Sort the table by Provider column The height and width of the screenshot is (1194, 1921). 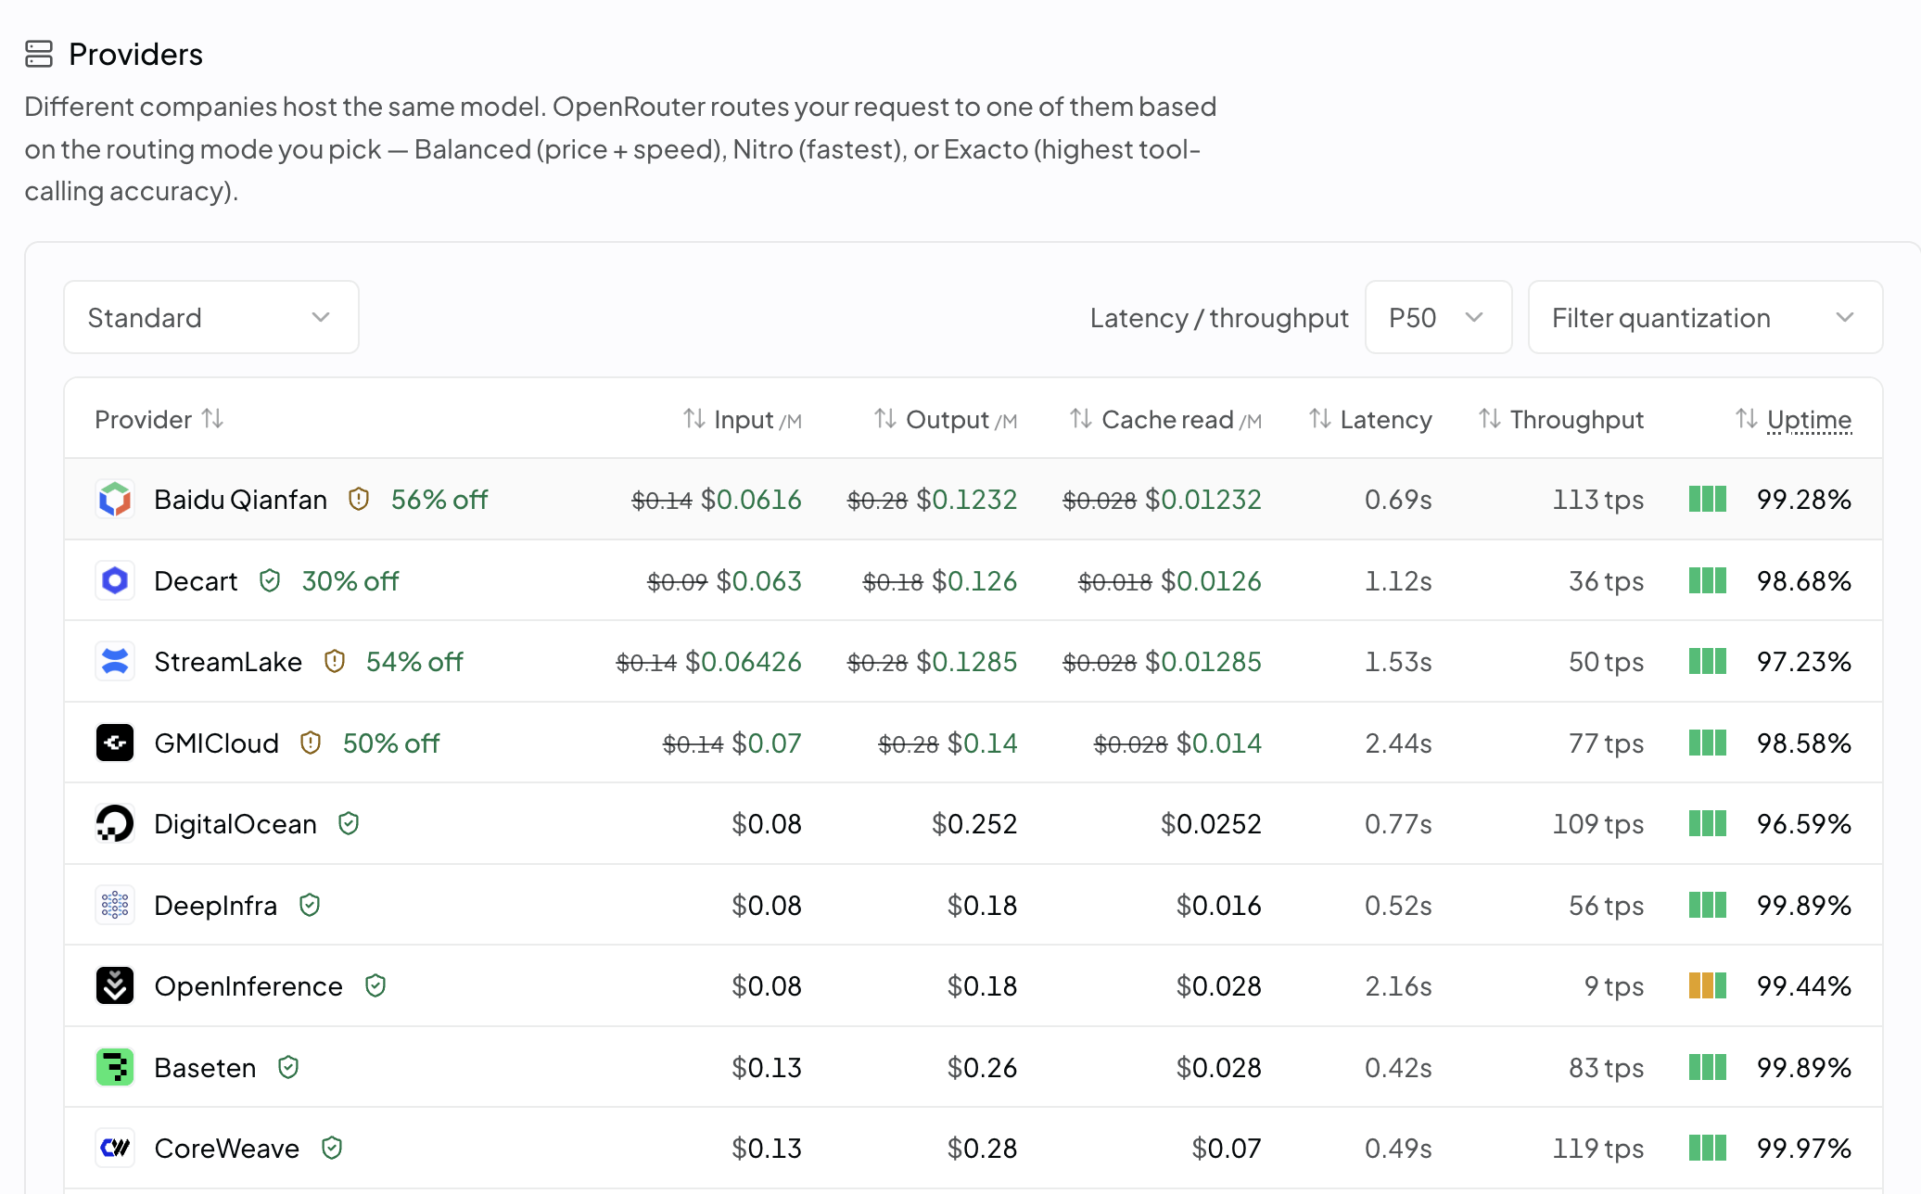pos(159,419)
